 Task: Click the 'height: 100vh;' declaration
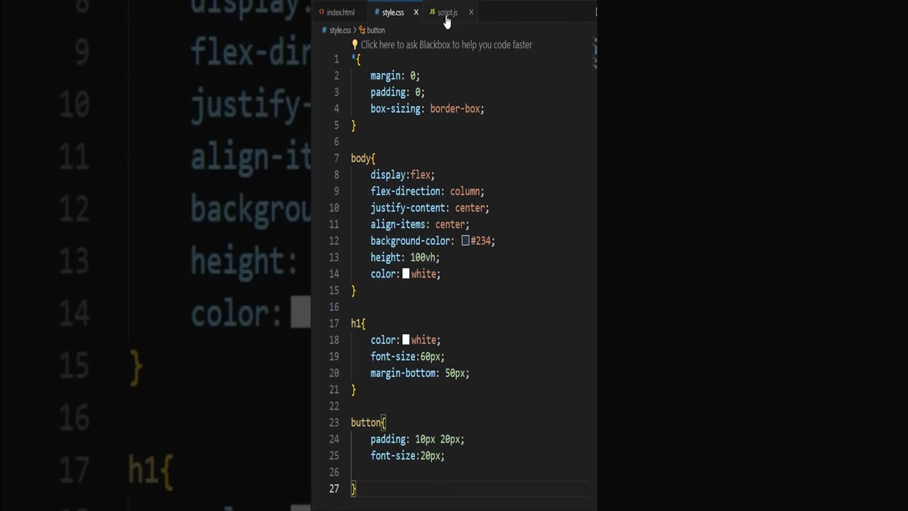click(x=405, y=258)
